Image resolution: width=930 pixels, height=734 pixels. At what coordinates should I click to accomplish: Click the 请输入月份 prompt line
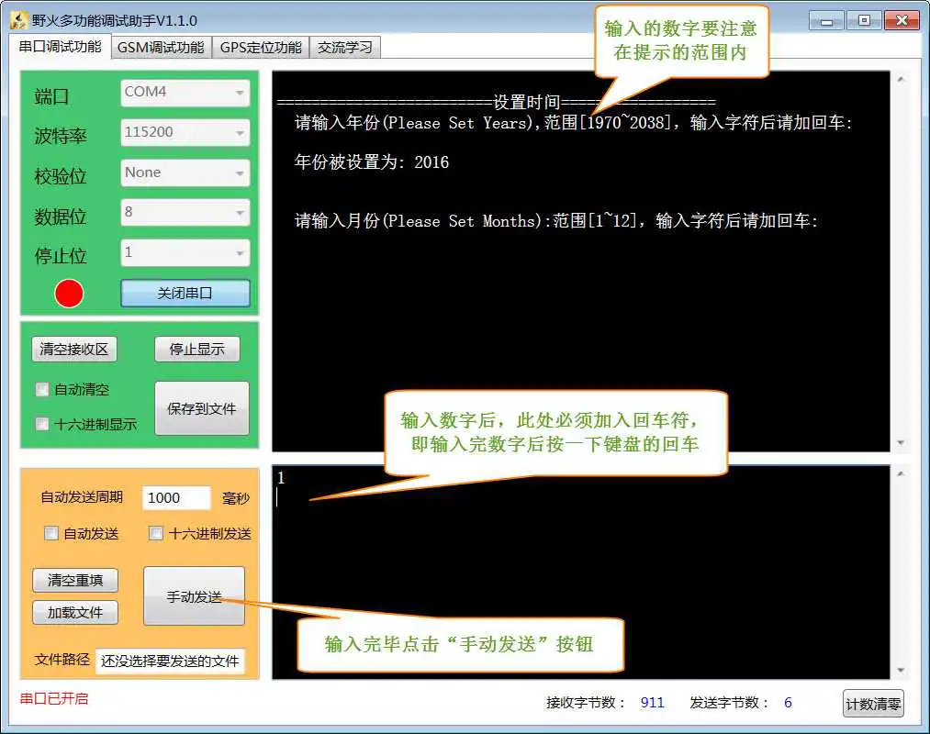coord(556,221)
